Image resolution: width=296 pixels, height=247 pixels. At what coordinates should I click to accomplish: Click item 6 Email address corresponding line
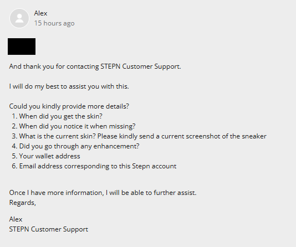[94, 166]
